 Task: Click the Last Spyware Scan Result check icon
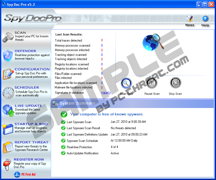(x=63, y=128)
